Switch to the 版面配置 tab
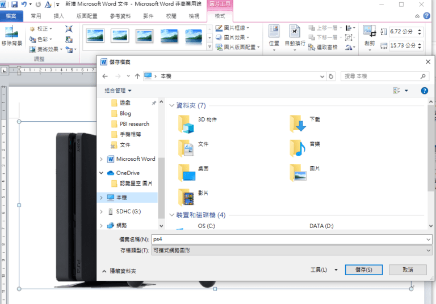This screenshot has height=304, width=436. click(x=87, y=16)
